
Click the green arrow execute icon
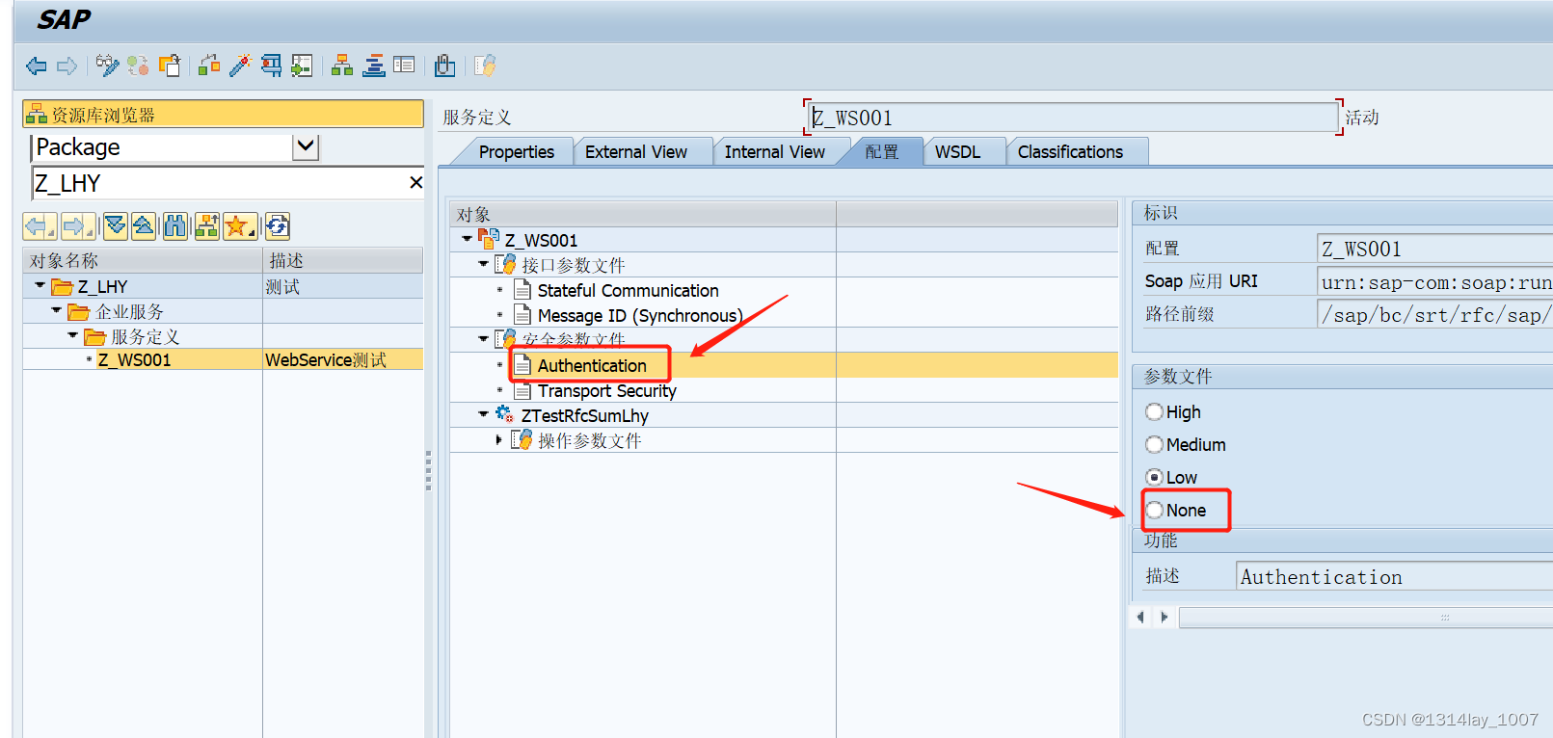click(302, 66)
